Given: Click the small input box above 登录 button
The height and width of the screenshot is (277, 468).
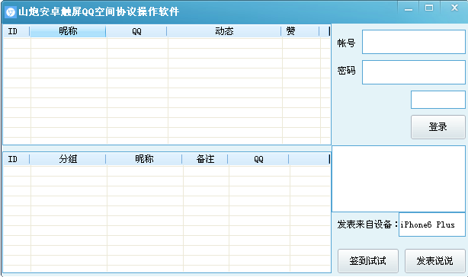Looking at the screenshot, I should click(x=438, y=100).
